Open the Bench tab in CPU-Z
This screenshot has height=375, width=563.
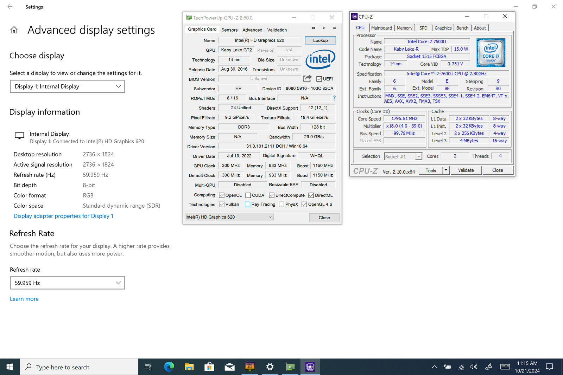462,28
